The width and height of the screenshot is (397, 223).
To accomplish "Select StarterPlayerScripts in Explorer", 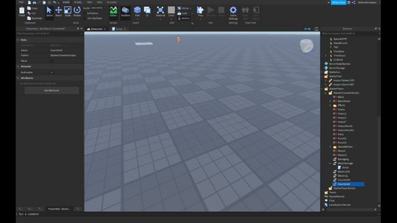I will (x=344, y=188).
